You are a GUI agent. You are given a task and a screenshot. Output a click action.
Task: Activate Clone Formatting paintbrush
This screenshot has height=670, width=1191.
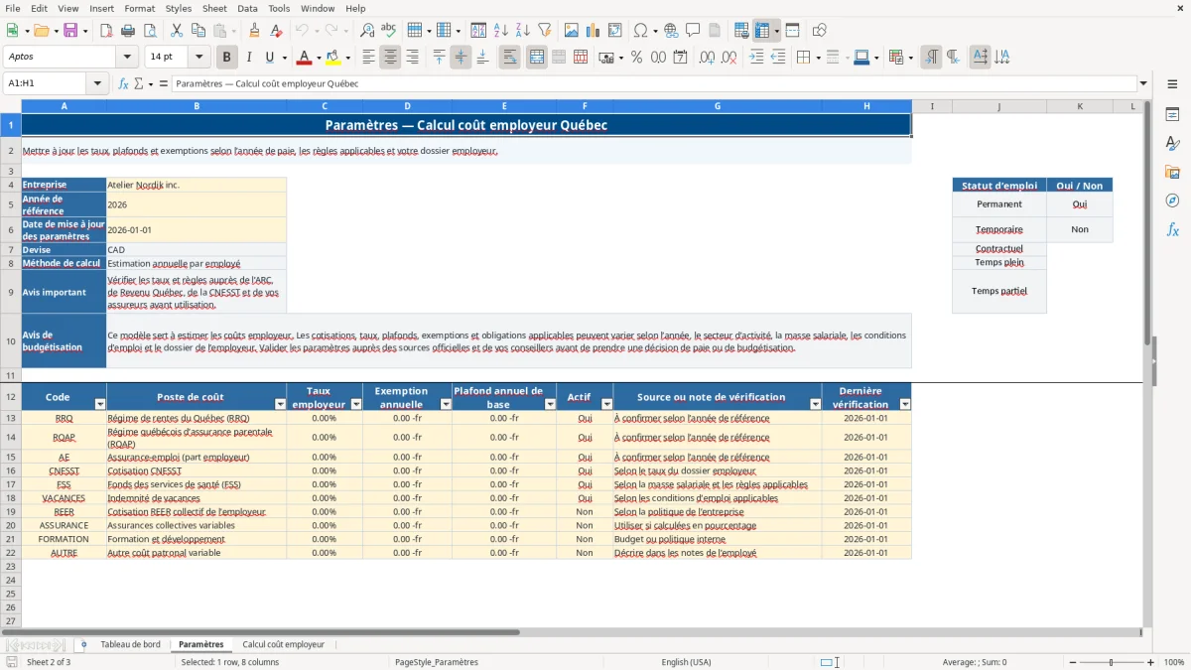click(254, 31)
